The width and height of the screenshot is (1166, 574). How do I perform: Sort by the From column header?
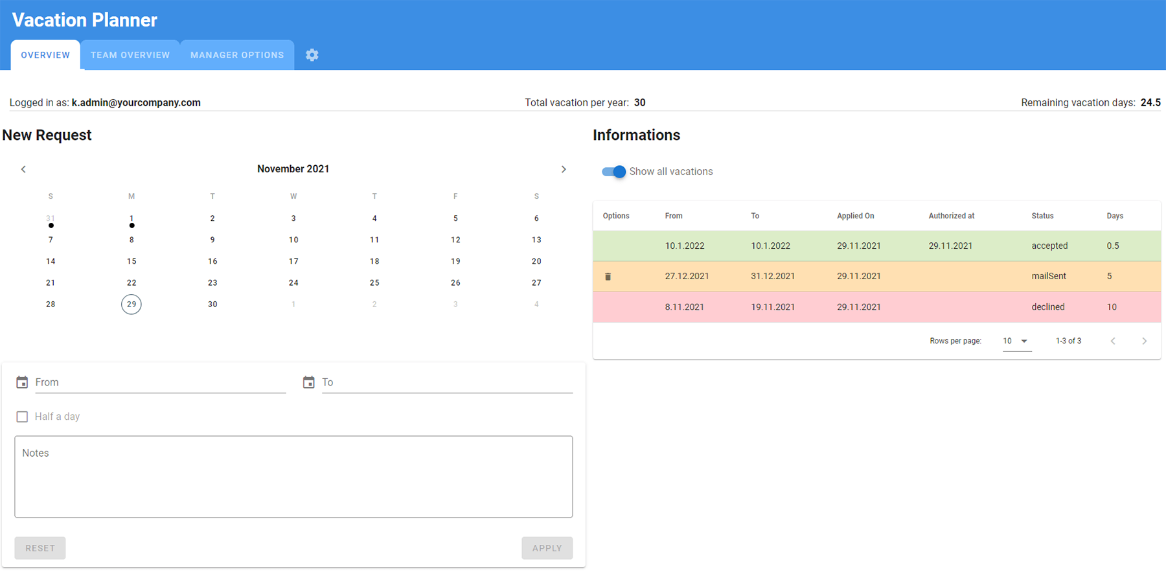coord(674,216)
